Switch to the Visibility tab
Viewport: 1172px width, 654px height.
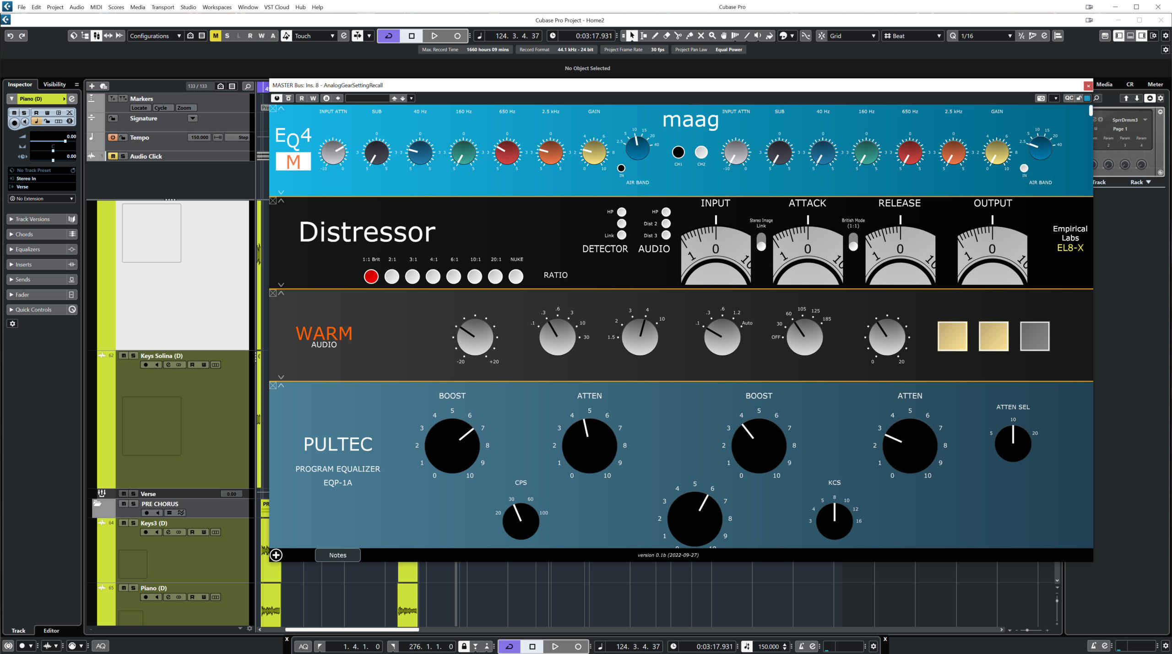coord(54,84)
